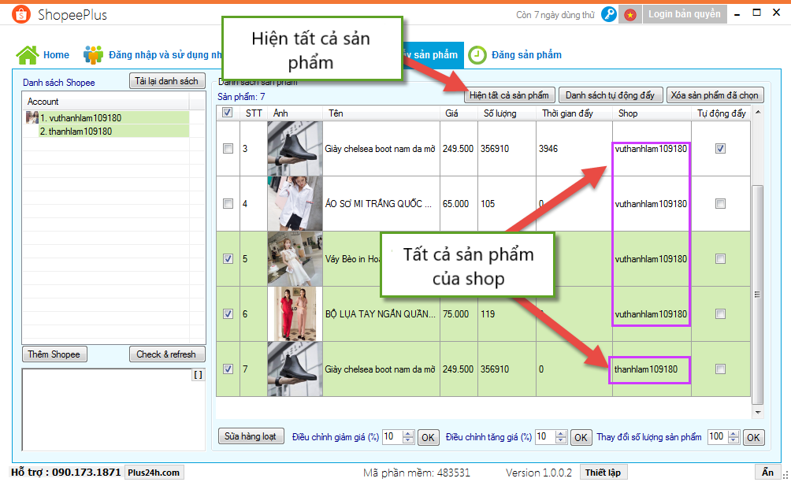791x482 pixels.
Task: Click the clock icon for Đăng sản phẩm
Action: coord(477,54)
